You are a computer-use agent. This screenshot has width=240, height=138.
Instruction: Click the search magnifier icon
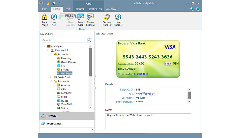(x=90, y=40)
